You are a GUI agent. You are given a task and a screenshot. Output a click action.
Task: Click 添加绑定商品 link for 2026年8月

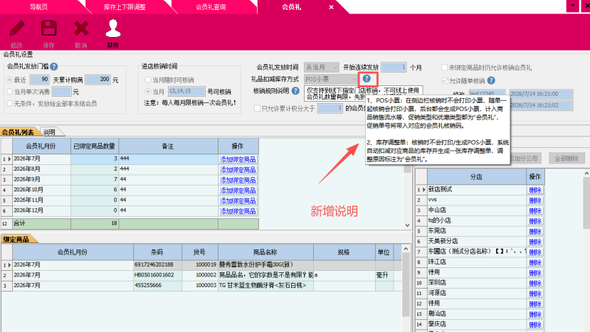(x=238, y=170)
